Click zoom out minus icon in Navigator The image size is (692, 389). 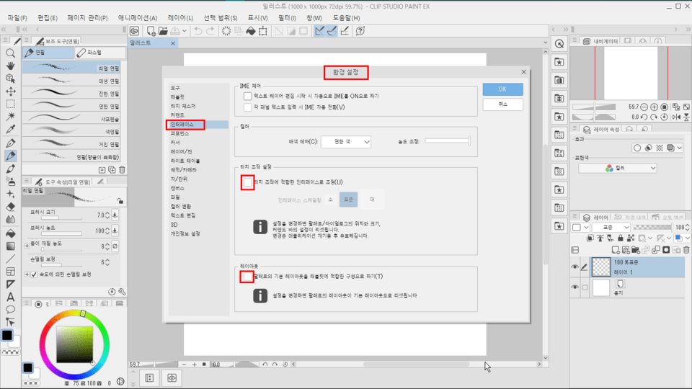pyautogui.click(x=644, y=107)
